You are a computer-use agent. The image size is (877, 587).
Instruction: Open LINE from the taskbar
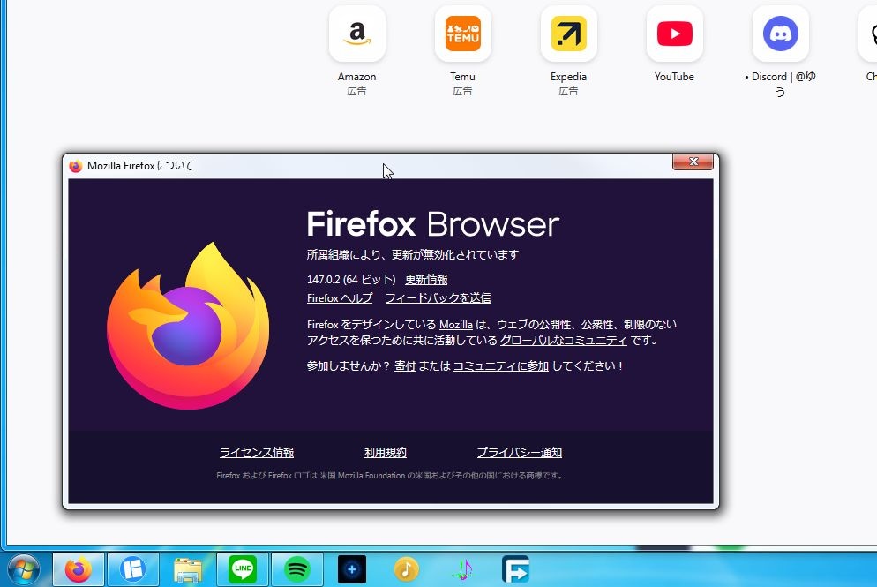click(x=242, y=570)
